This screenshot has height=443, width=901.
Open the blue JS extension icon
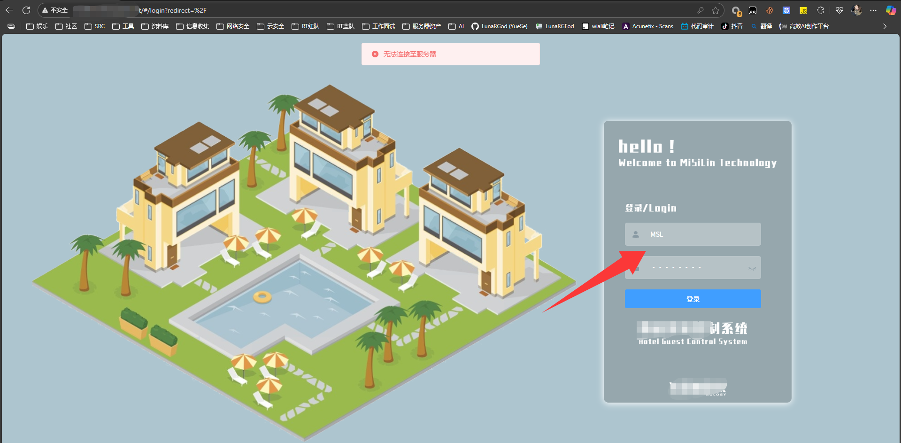[x=786, y=10]
